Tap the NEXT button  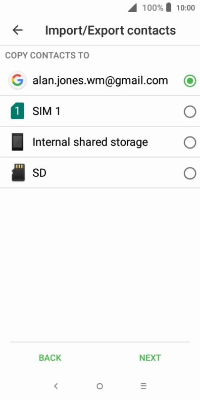(x=150, y=358)
